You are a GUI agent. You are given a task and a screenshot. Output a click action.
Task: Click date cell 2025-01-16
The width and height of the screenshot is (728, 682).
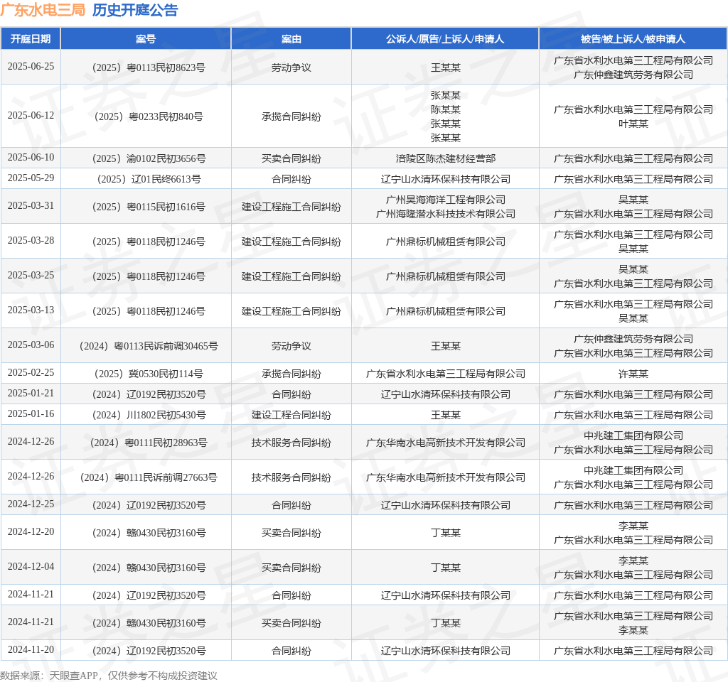pos(31,414)
